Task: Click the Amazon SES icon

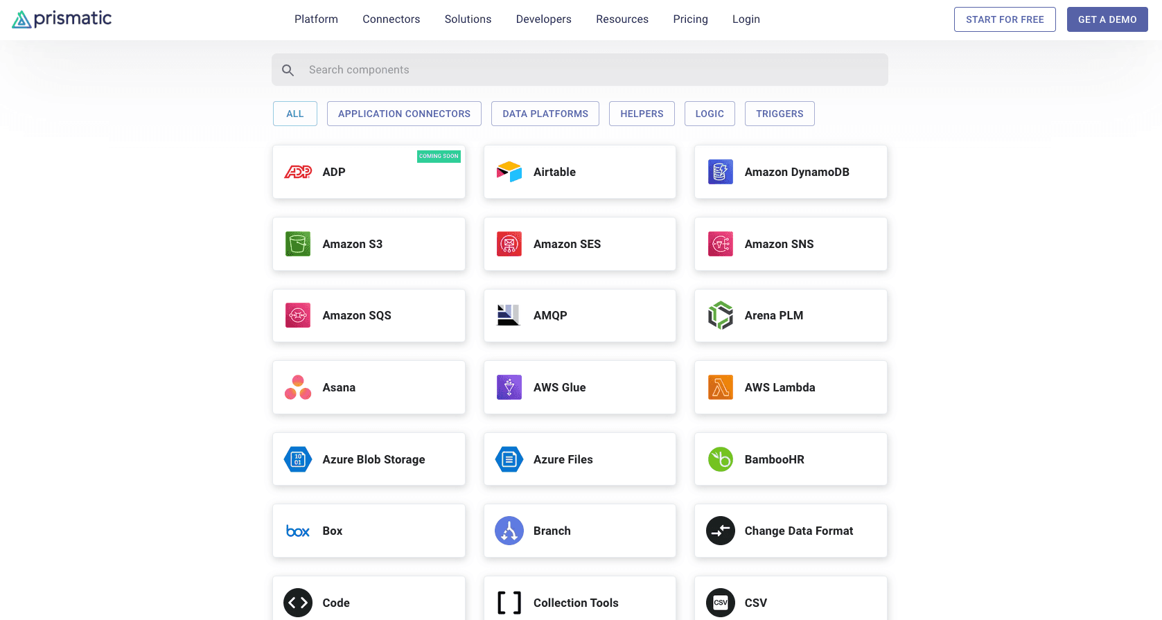Action: click(x=509, y=244)
